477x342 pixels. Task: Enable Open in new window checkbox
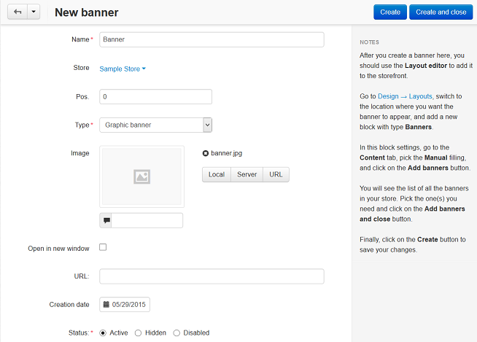[x=103, y=247]
